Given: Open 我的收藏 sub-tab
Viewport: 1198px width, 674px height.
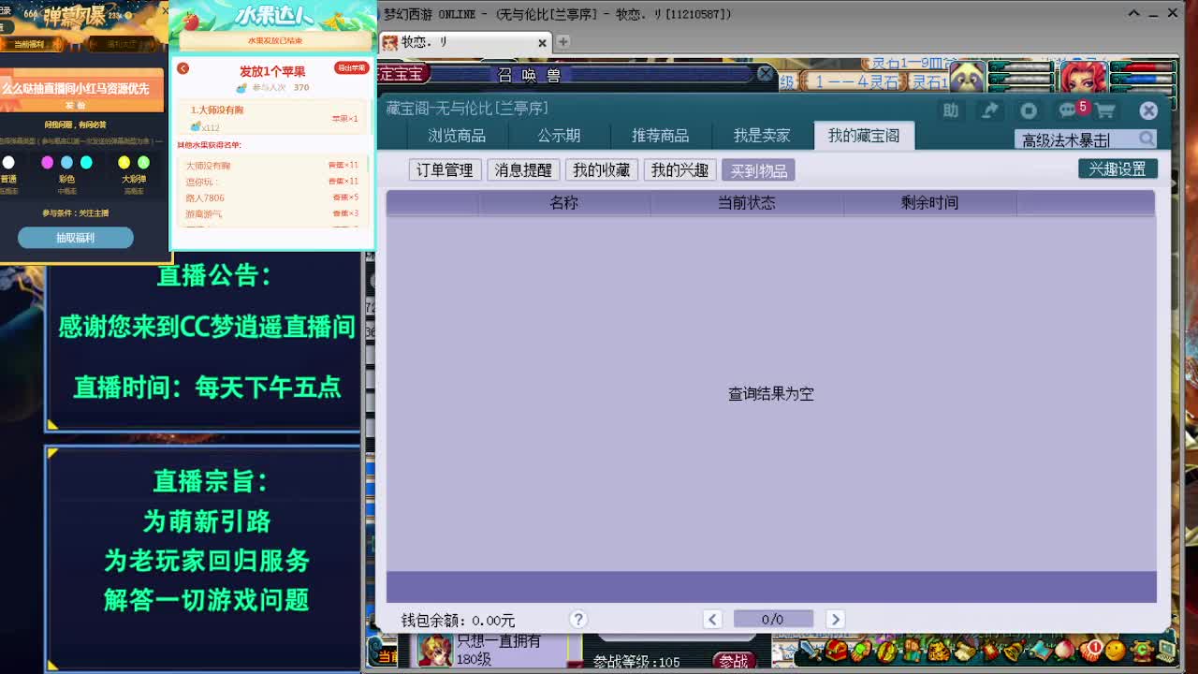Looking at the screenshot, I should [x=602, y=170].
